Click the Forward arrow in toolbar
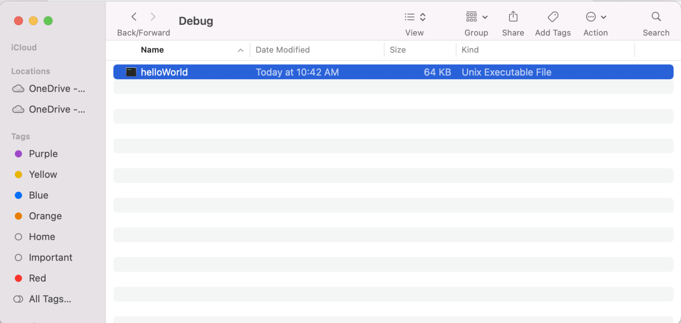Screen dimensions: 681x323 (153, 17)
